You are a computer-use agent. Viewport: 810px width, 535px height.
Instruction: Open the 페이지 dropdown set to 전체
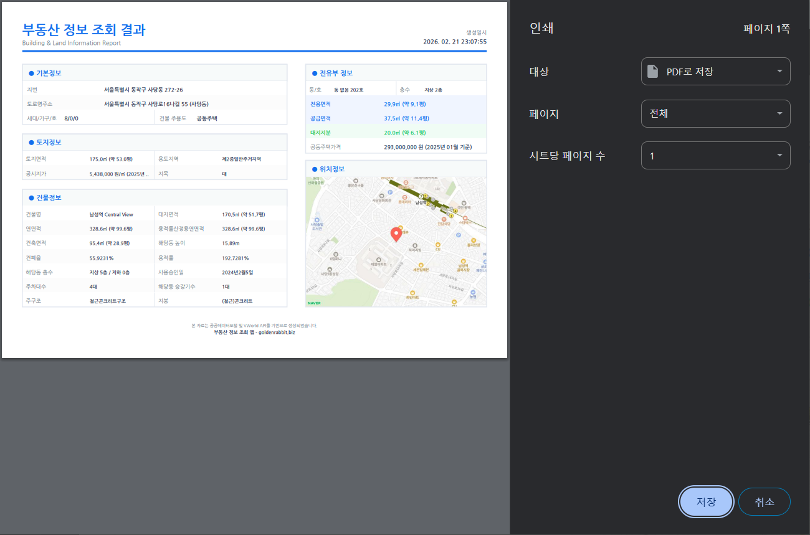click(x=715, y=113)
